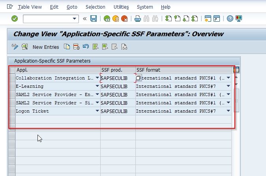
Task: Open the Table View menu
Action: (30, 7)
